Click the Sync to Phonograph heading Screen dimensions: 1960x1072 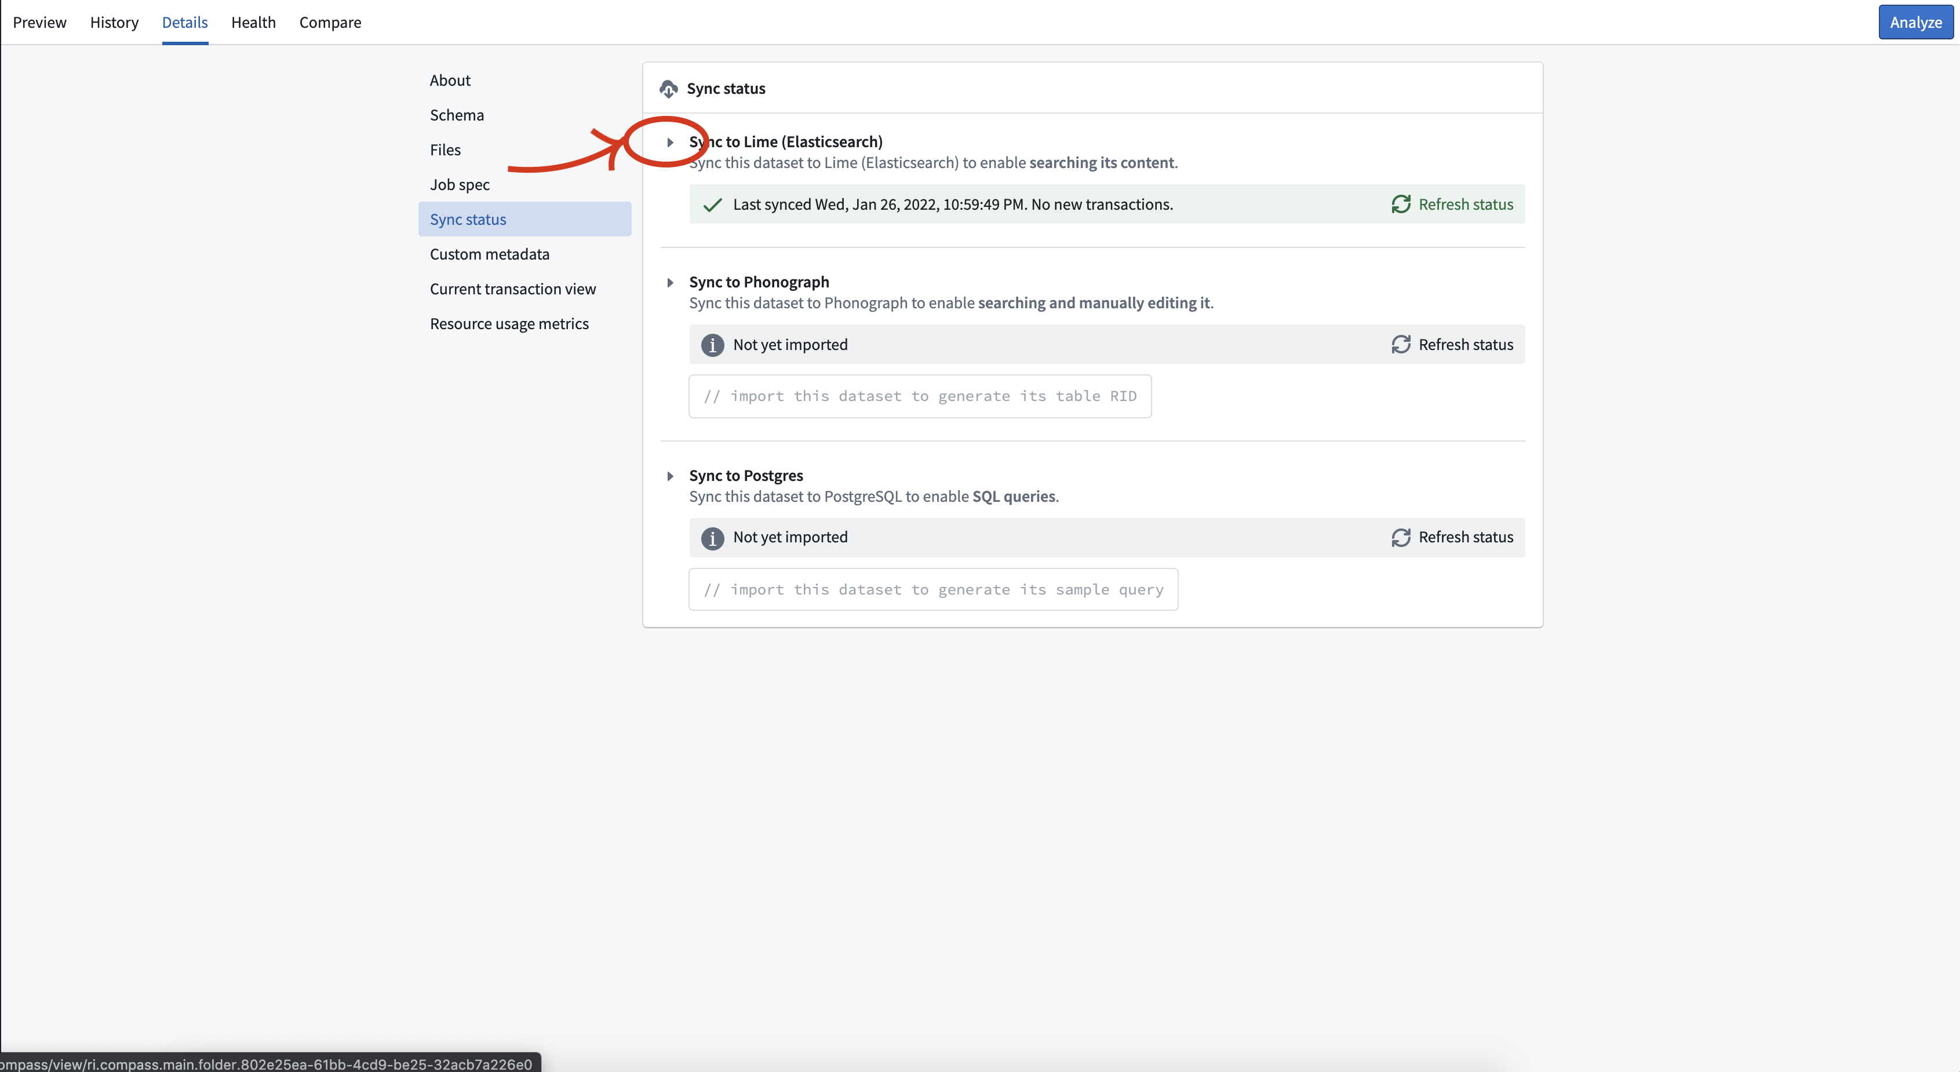click(759, 282)
